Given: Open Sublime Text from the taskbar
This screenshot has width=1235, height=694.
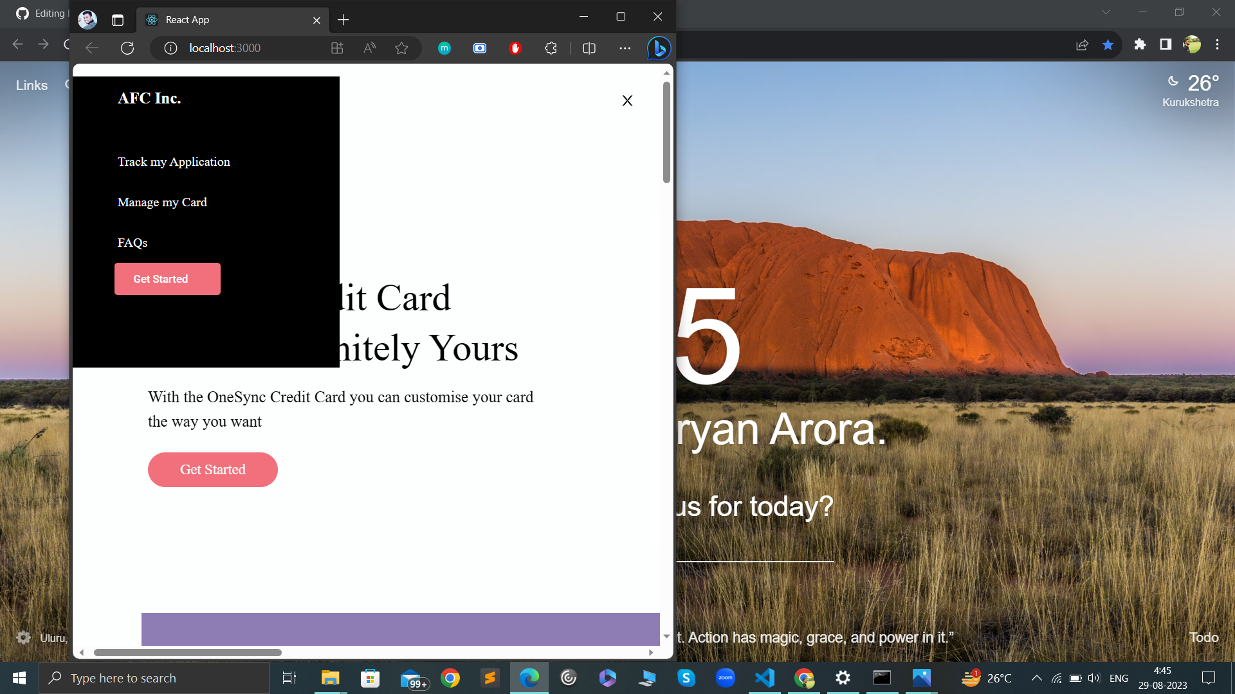Looking at the screenshot, I should pyautogui.click(x=490, y=677).
